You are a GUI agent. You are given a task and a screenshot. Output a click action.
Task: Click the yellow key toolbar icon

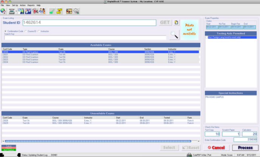pos(59,11)
